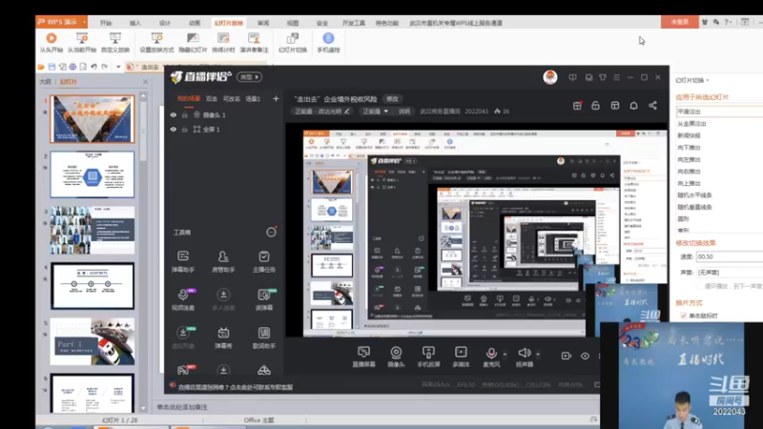Open custom slideshow (自定义放映)
Screen dimensions: 763x429
point(115,42)
